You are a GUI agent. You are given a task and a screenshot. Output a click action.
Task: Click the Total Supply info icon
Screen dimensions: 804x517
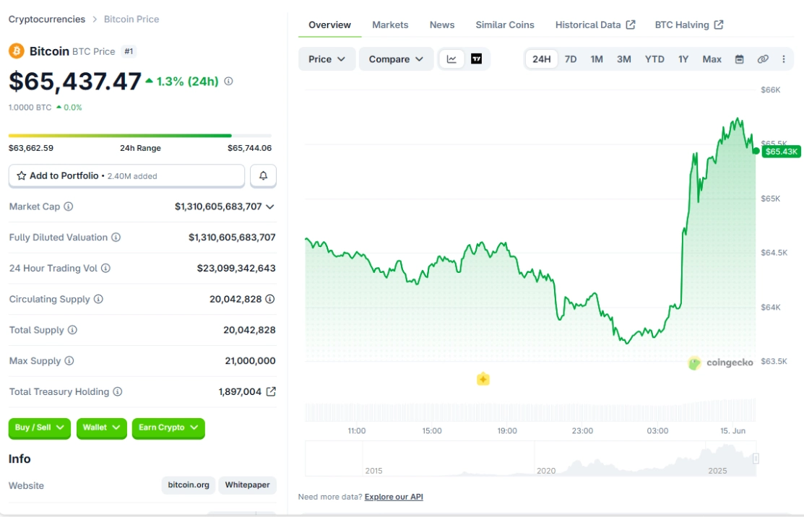click(x=72, y=330)
